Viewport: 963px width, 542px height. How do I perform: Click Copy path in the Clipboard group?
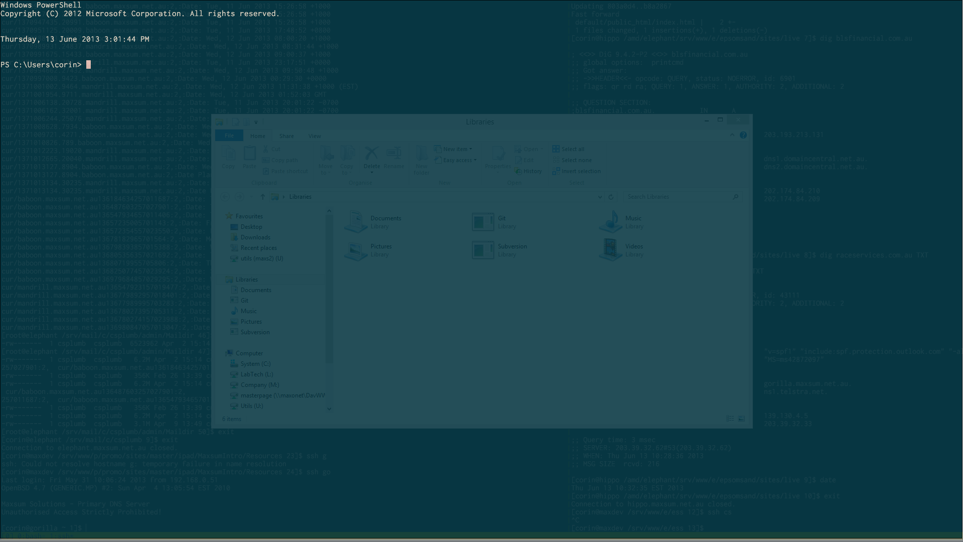[280, 160]
